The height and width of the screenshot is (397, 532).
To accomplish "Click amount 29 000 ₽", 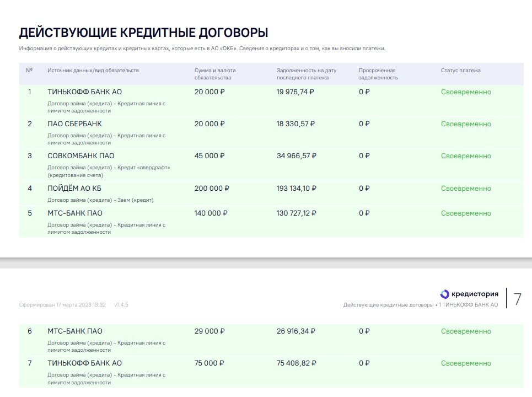I will click(x=209, y=331).
